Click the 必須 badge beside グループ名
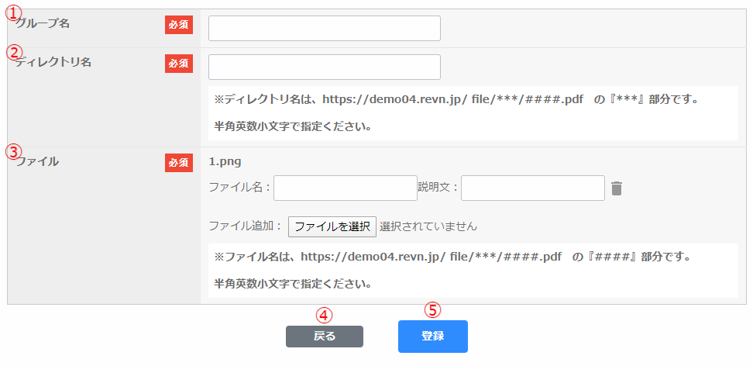The width and height of the screenshot is (753, 366). coord(178,25)
